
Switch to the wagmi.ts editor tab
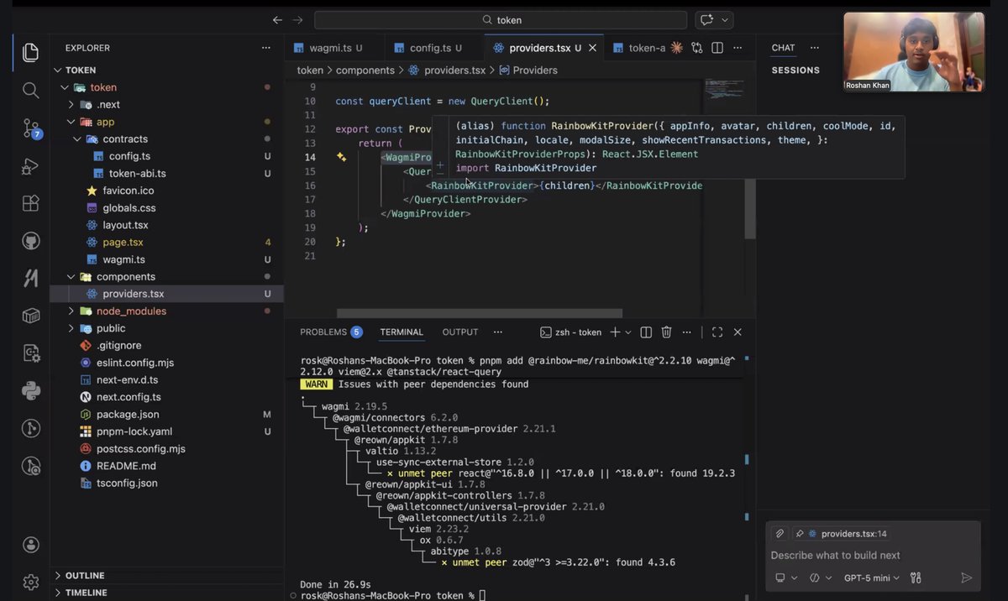(333, 48)
